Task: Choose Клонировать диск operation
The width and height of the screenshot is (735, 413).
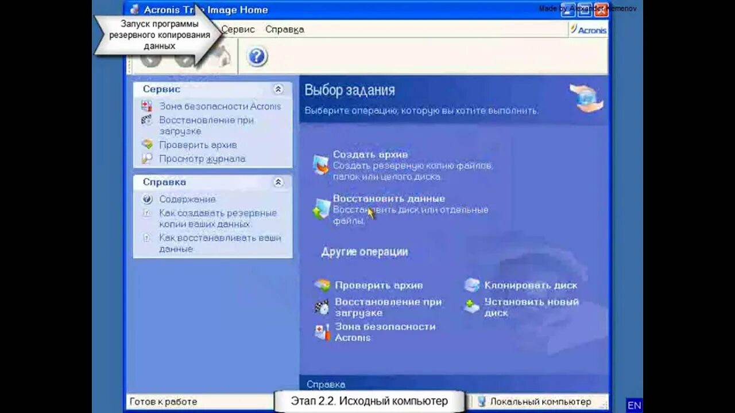Action: pyautogui.click(x=531, y=285)
